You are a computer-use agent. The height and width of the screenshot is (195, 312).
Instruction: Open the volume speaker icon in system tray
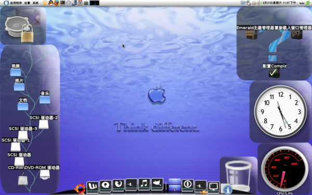pos(258,3)
